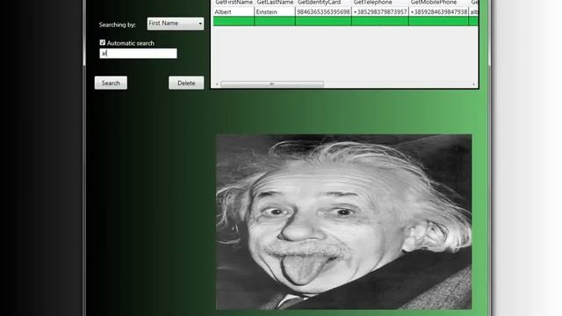The image size is (562, 316).
Task: Click the grid's scroll left arrow
Action: point(217,84)
